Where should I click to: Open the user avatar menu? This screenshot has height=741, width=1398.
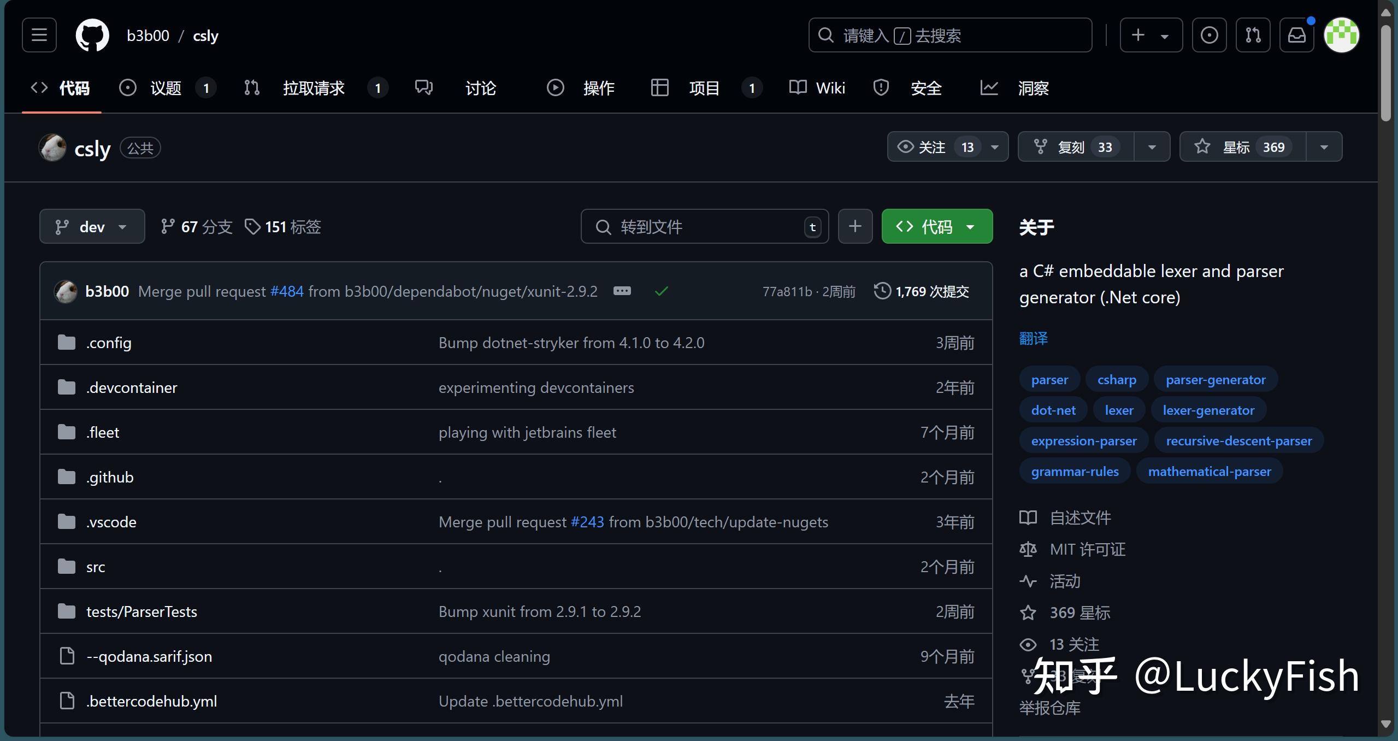[x=1341, y=36]
